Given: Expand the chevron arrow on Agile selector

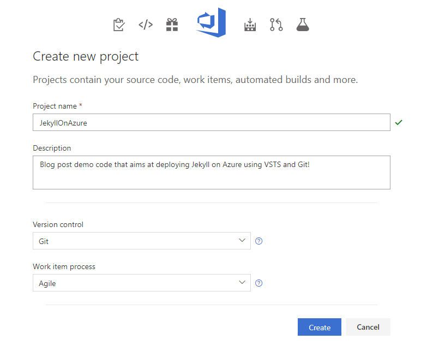Looking at the screenshot, I should point(242,282).
